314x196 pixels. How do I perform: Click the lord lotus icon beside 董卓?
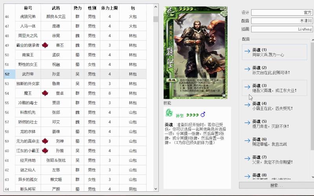[45, 93]
